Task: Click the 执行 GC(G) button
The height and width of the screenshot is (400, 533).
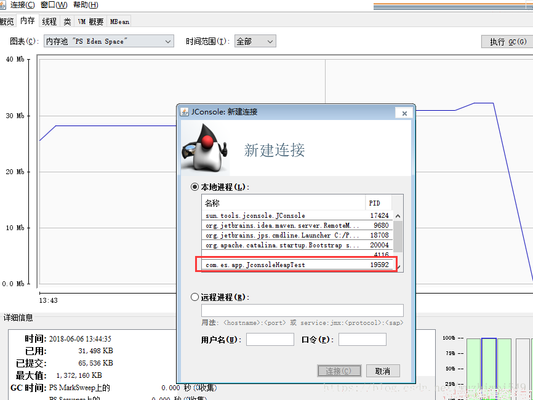Action: tap(508, 41)
